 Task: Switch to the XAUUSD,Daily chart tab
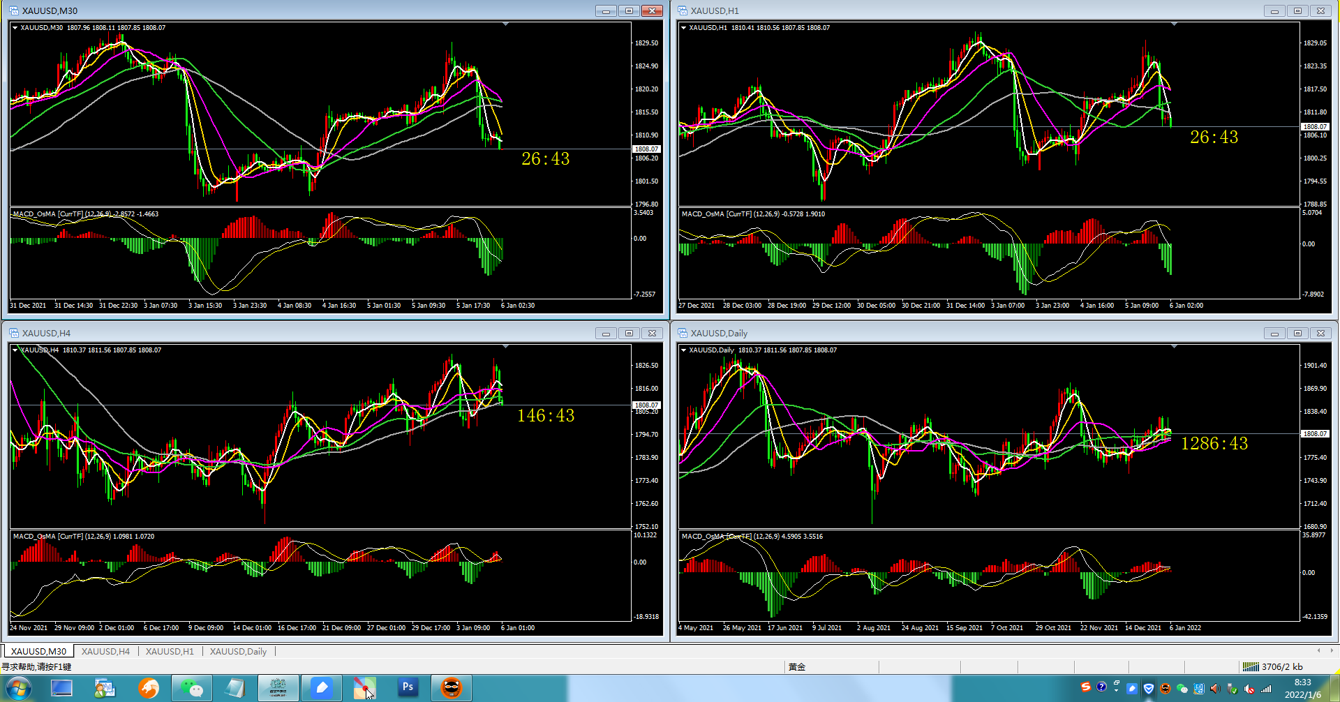coord(238,651)
